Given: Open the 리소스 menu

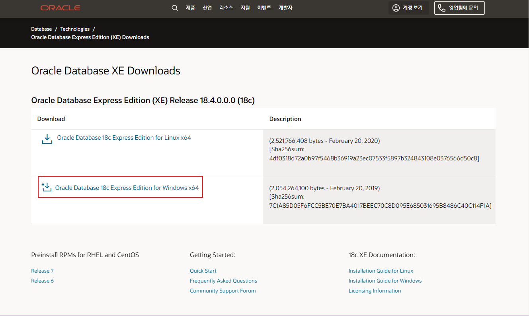Looking at the screenshot, I should pos(226,8).
